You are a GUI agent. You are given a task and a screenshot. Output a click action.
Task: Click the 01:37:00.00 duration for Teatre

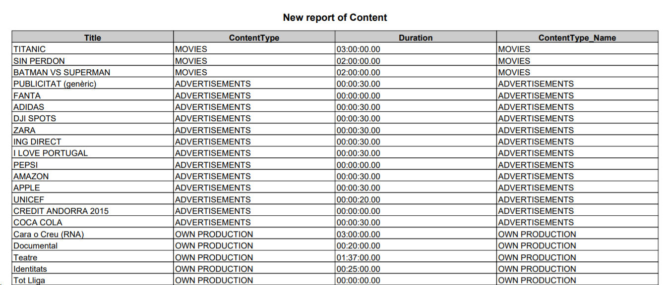point(359,257)
